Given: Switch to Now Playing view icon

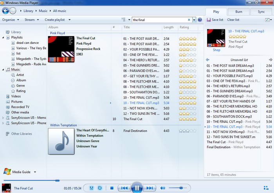Looking at the screenshot, I should 266,188.
